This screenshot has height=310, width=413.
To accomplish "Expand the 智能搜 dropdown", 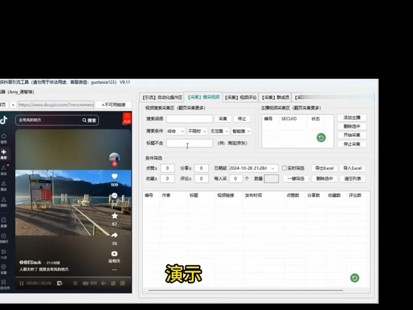I will coord(241,131).
